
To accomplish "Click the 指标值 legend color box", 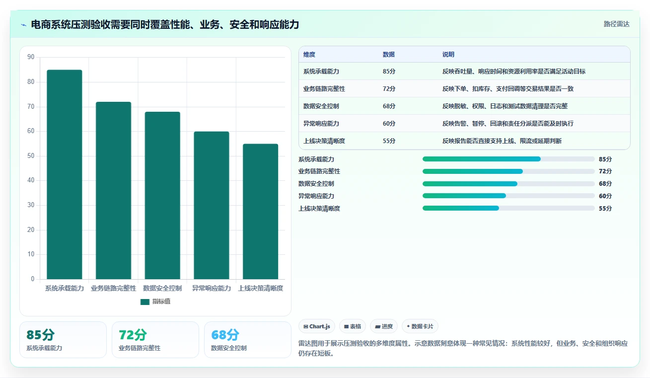I will tap(145, 302).
